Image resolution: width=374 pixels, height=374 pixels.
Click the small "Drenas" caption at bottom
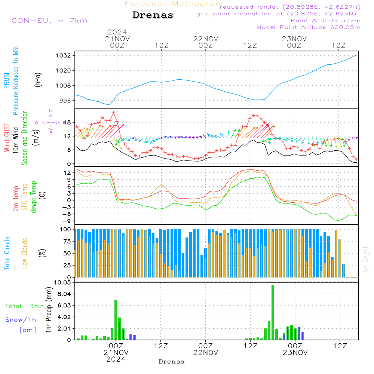click(172, 362)
